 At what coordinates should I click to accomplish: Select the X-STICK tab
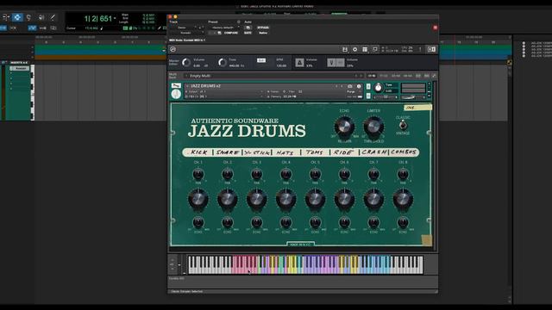(x=258, y=152)
